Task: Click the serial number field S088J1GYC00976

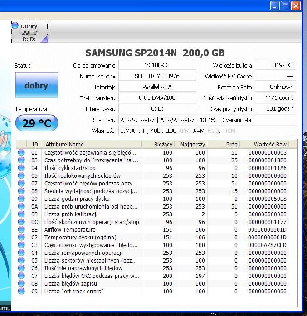Action: click(x=157, y=76)
